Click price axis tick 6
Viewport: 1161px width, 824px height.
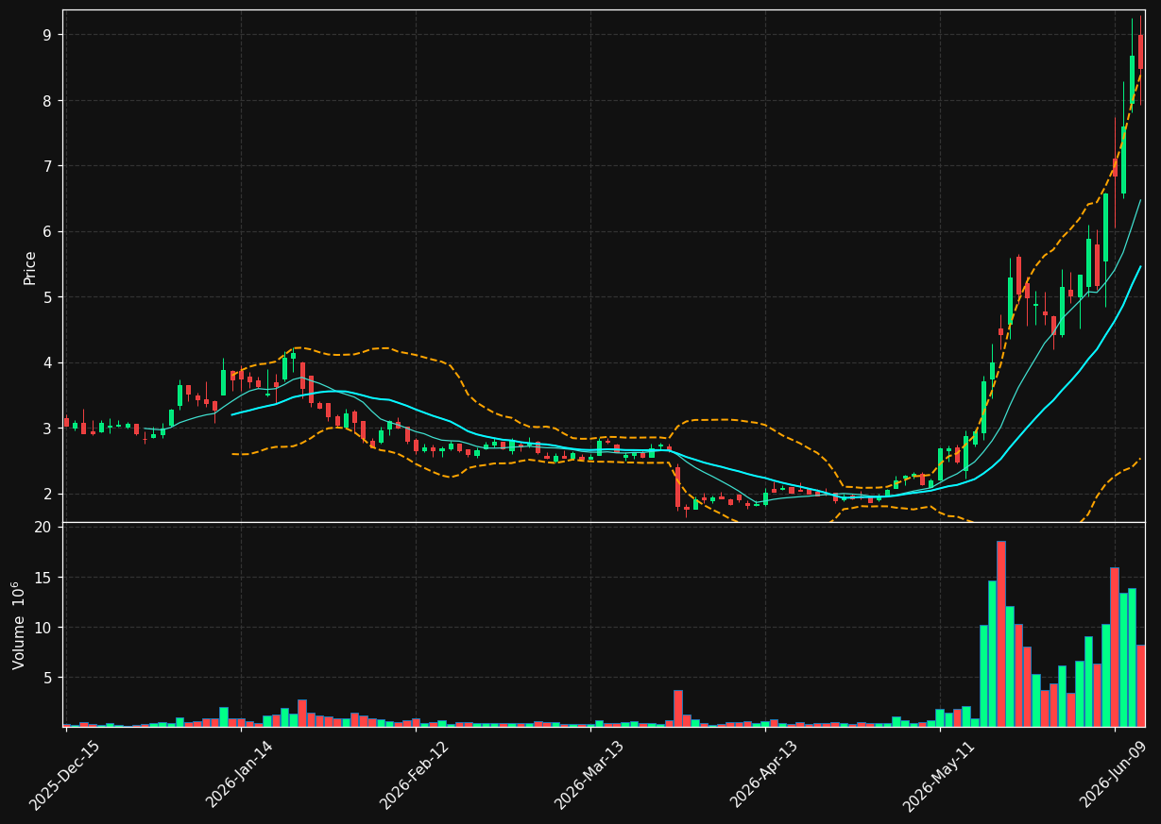(x=47, y=231)
